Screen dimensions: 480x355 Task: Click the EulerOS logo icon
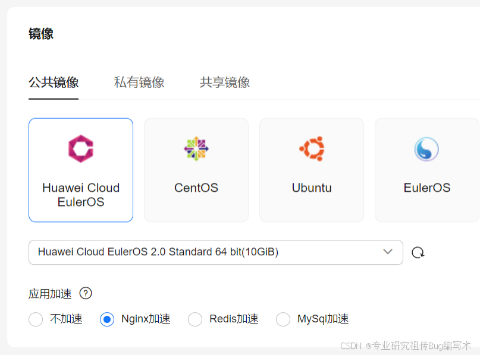(x=426, y=149)
